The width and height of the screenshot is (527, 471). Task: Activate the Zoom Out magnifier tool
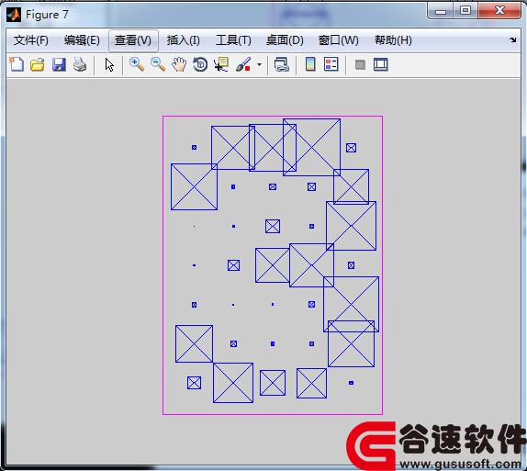158,64
